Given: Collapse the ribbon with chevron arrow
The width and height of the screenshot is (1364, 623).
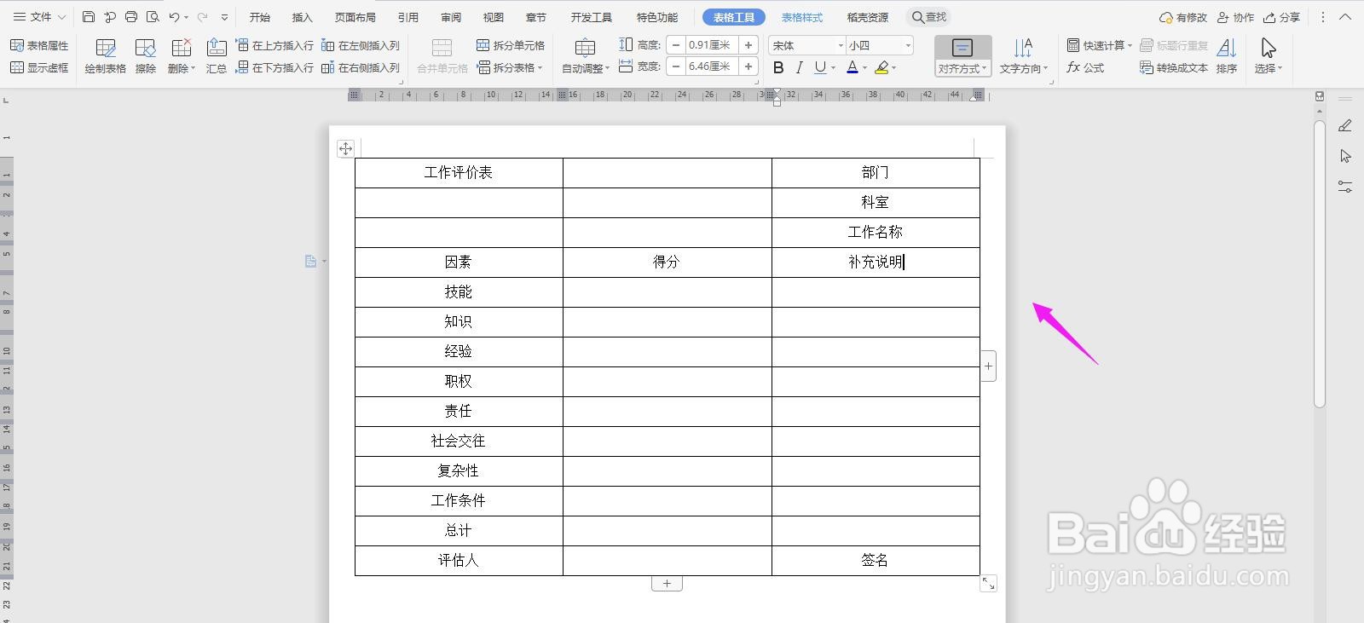Looking at the screenshot, I should point(1345,17).
